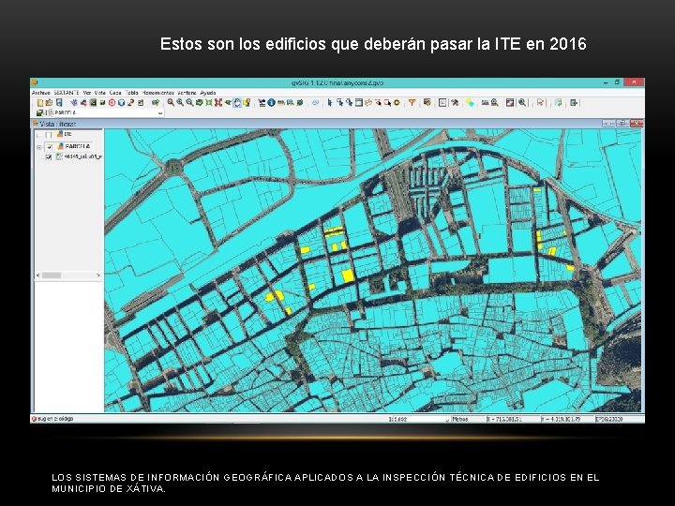
Task: Click the Y coordinate readout in status bar
Action: coord(566,419)
